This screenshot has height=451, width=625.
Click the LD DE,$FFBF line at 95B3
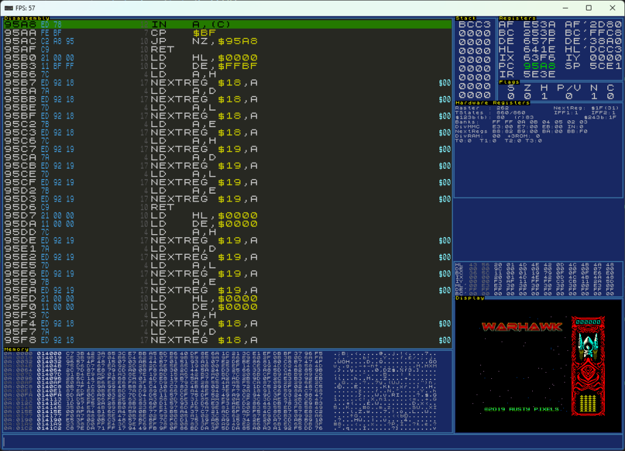pos(201,65)
